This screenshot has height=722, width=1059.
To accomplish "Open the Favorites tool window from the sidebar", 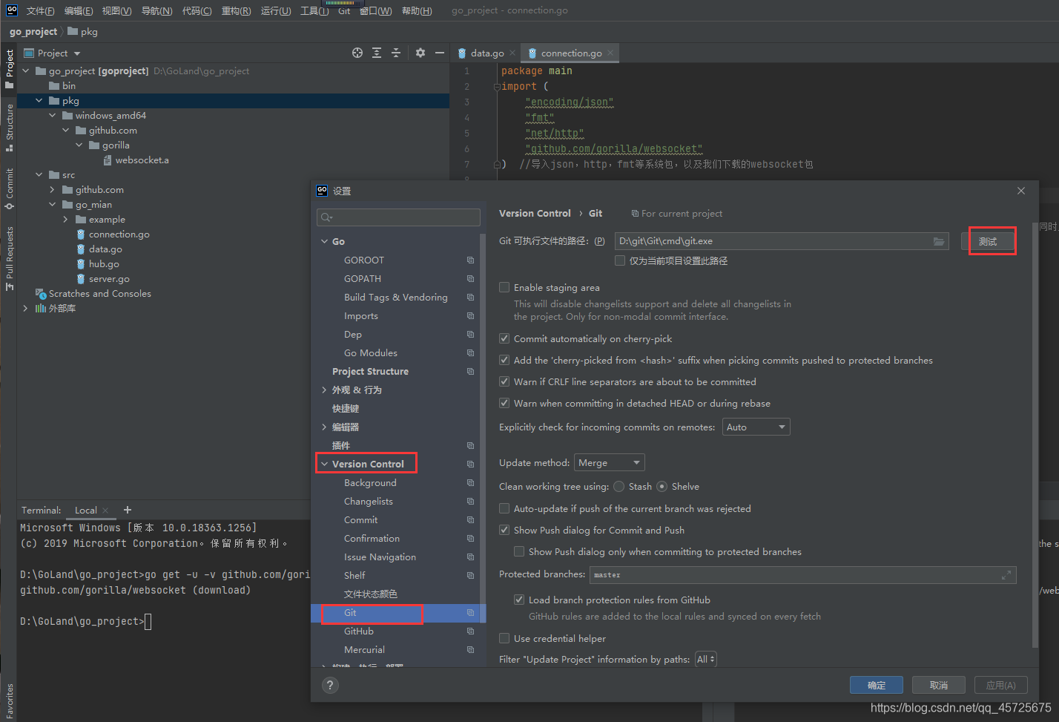I will 9,701.
